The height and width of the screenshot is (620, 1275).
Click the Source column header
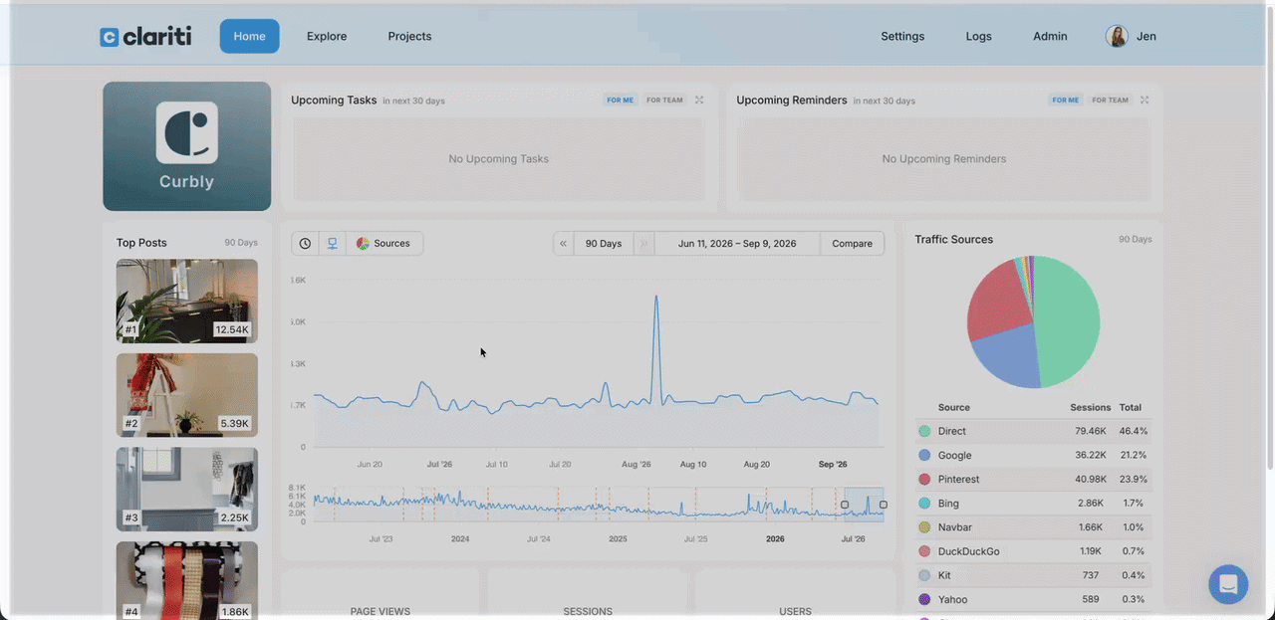point(953,407)
